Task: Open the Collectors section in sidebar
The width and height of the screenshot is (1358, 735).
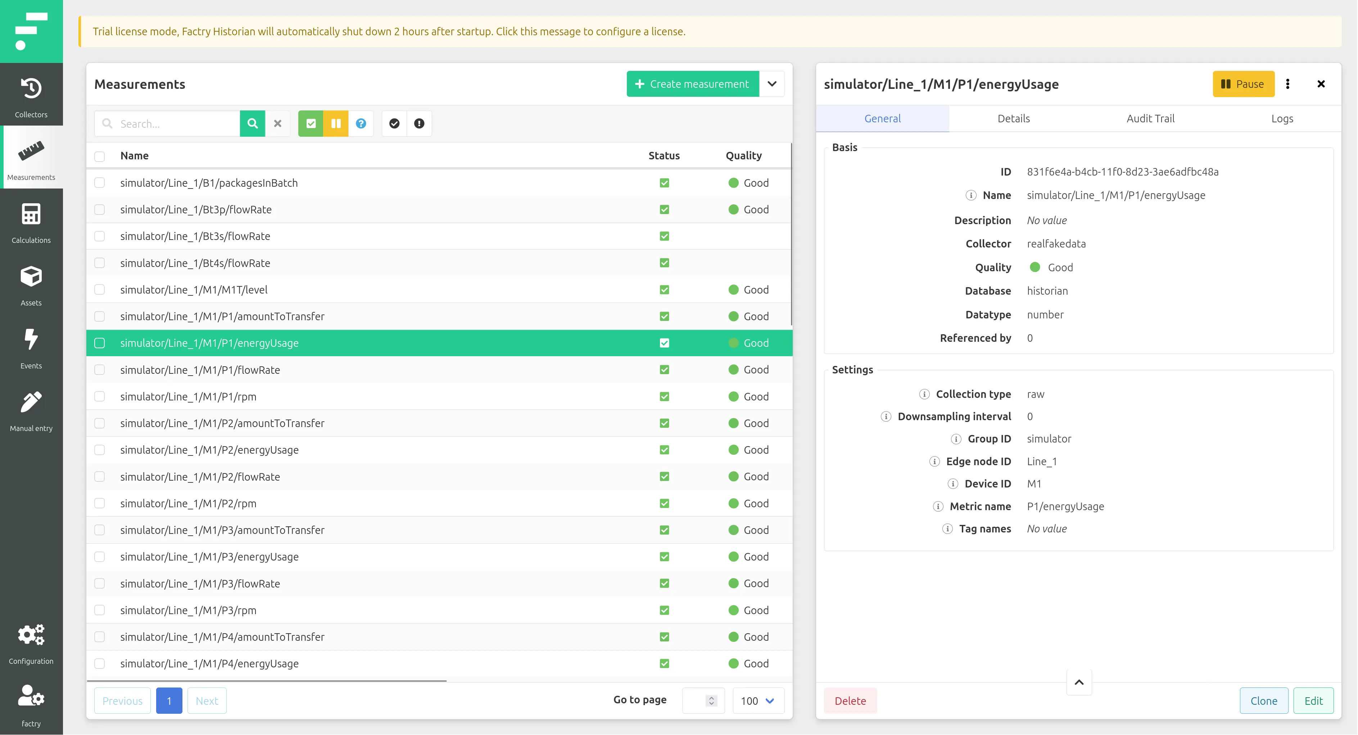Action: (31, 95)
